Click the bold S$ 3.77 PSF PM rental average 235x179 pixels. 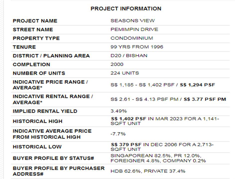pyautogui.click(x=205, y=99)
